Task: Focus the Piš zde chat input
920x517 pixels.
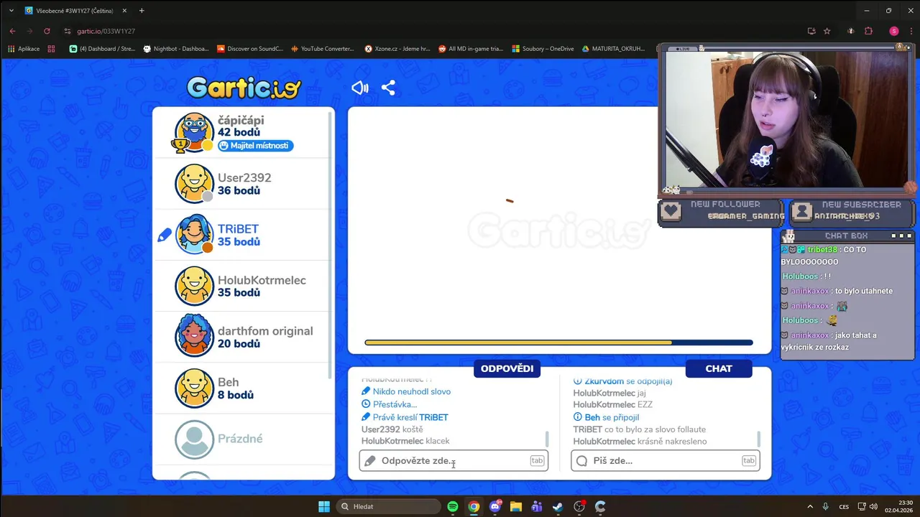Action: 665,460
